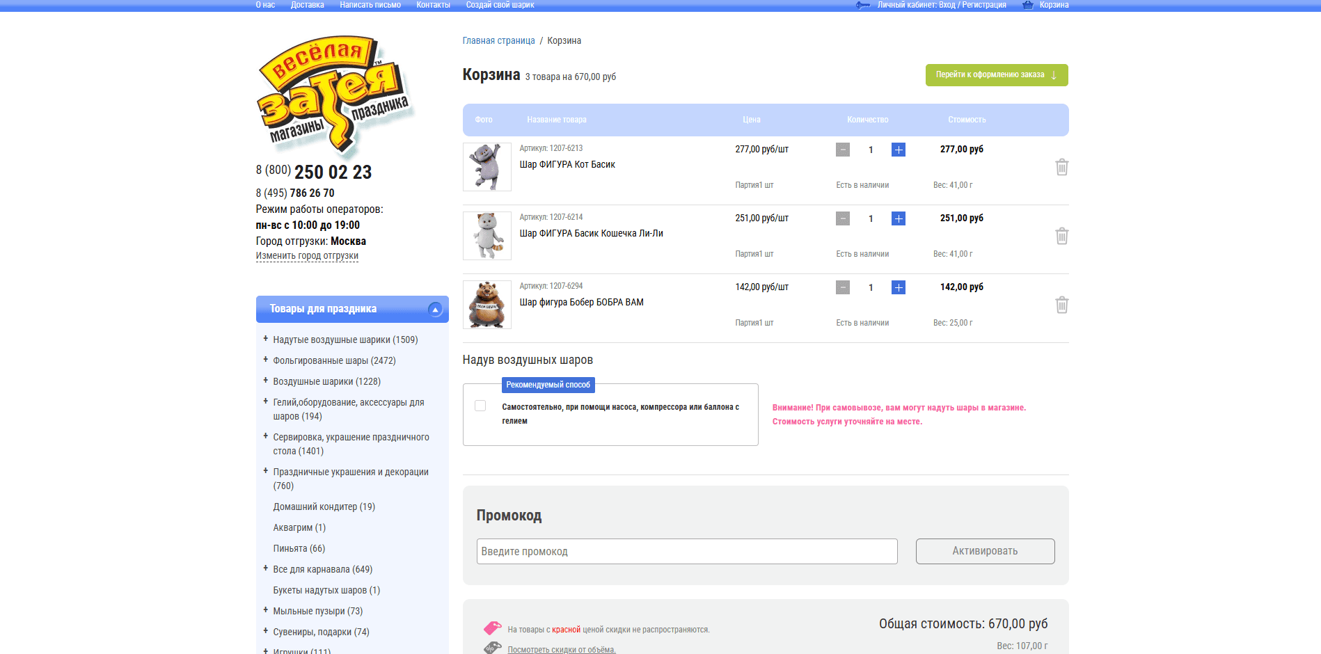Decrease quantity of Кошечка Ли-Ли balloon
Image resolution: width=1321 pixels, height=654 pixels.
click(842, 218)
